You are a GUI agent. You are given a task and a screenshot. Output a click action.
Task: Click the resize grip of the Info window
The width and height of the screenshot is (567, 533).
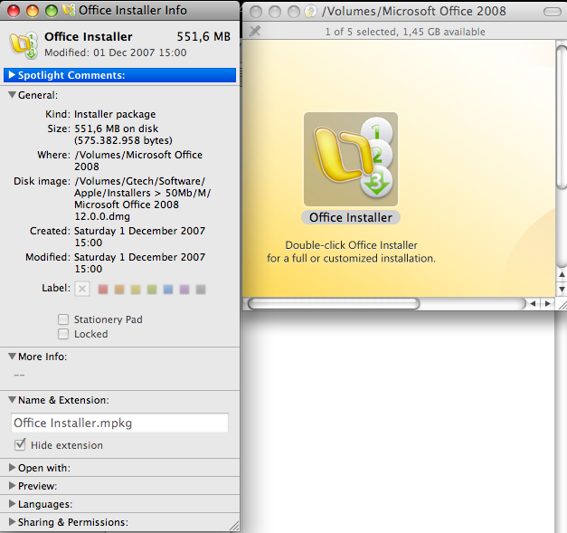click(234, 526)
